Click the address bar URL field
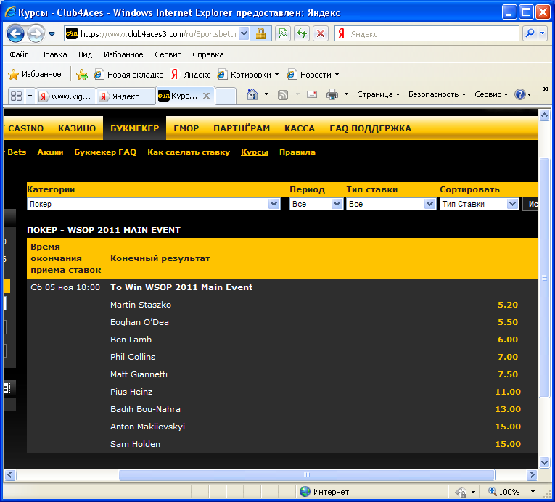Image resolution: width=555 pixels, height=502 pixels. click(x=157, y=34)
